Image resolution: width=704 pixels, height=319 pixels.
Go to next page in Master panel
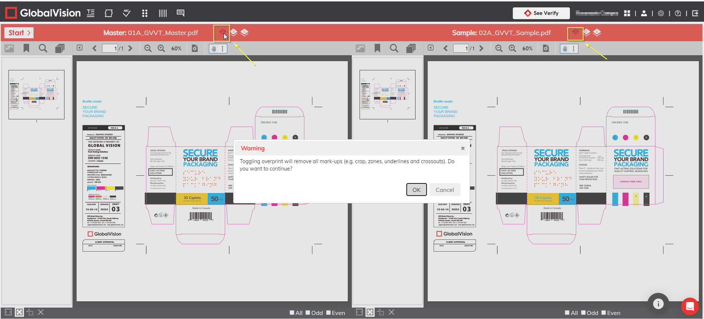(x=130, y=48)
